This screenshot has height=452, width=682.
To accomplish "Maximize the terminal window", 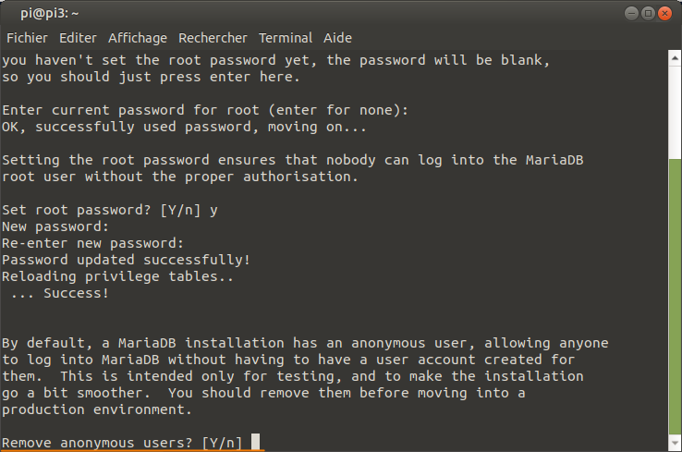I will click(x=648, y=14).
